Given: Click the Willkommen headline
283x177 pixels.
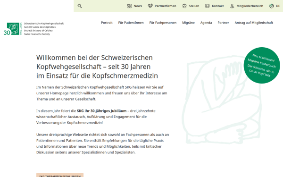Looking at the screenshot, I should [97, 67].
